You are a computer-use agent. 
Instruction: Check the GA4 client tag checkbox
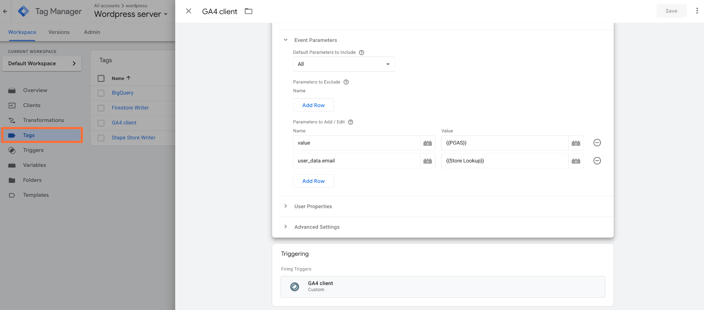(101, 123)
